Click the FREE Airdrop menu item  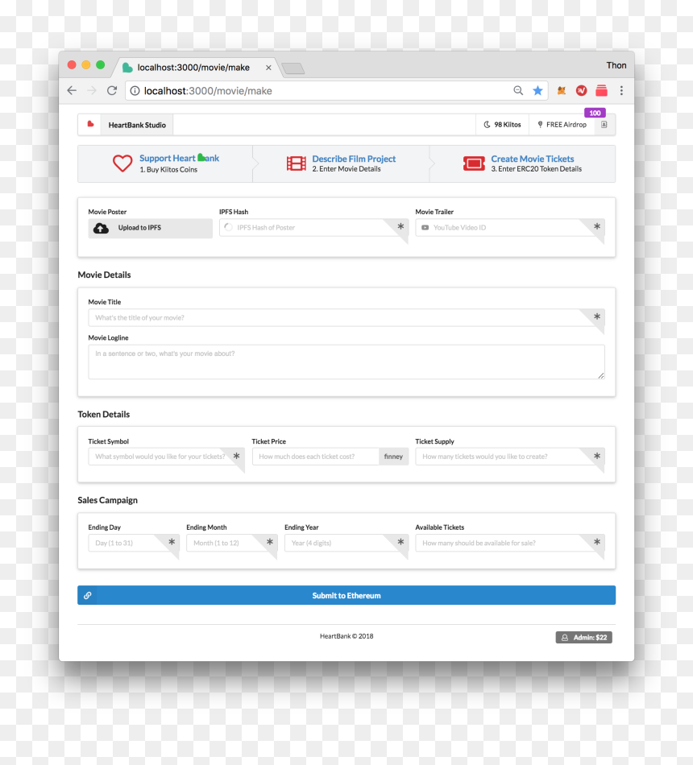[562, 125]
